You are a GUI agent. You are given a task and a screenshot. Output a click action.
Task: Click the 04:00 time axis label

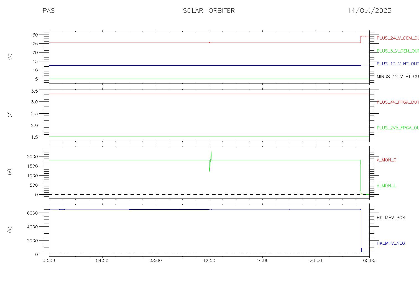pos(102,261)
